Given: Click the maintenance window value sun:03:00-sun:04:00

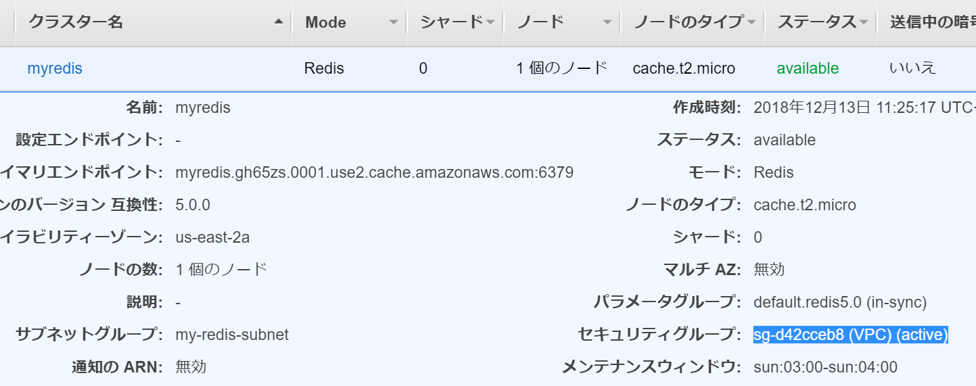Looking at the screenshot, I should click(x=825, y=367).
